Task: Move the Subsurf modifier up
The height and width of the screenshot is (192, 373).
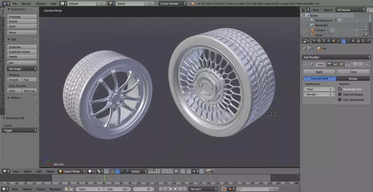Action: (x=355, y=64)
